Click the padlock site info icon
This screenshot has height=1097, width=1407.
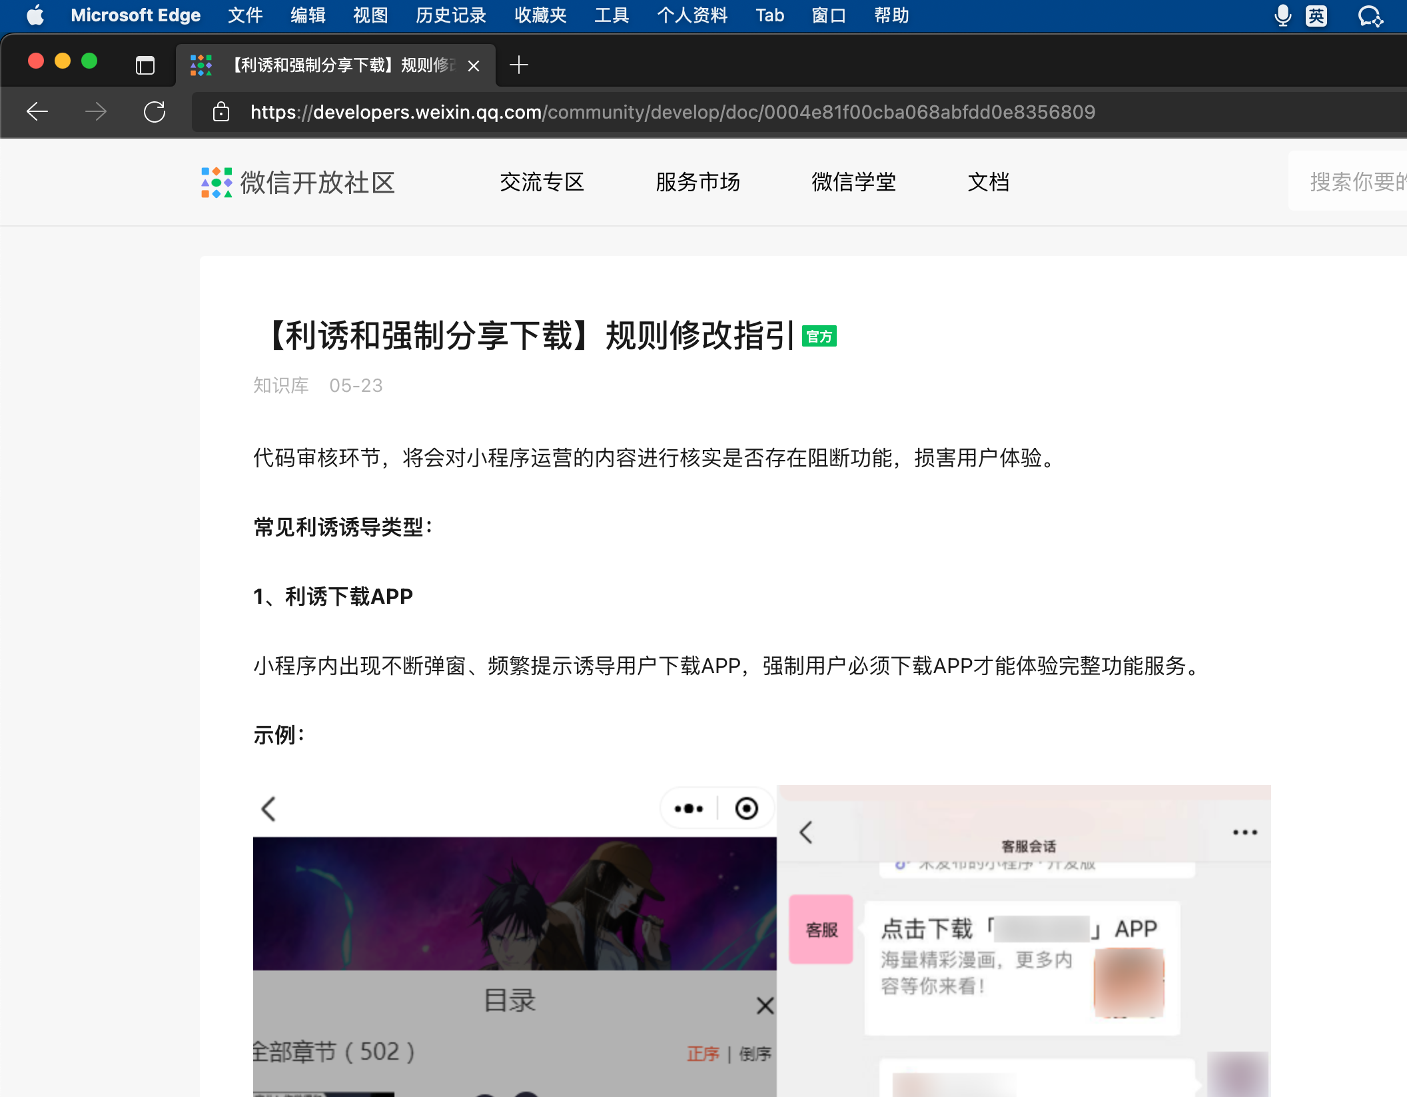(221, 112)
